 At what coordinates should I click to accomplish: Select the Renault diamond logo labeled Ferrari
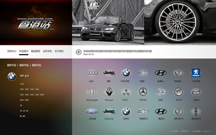[109, 92]
